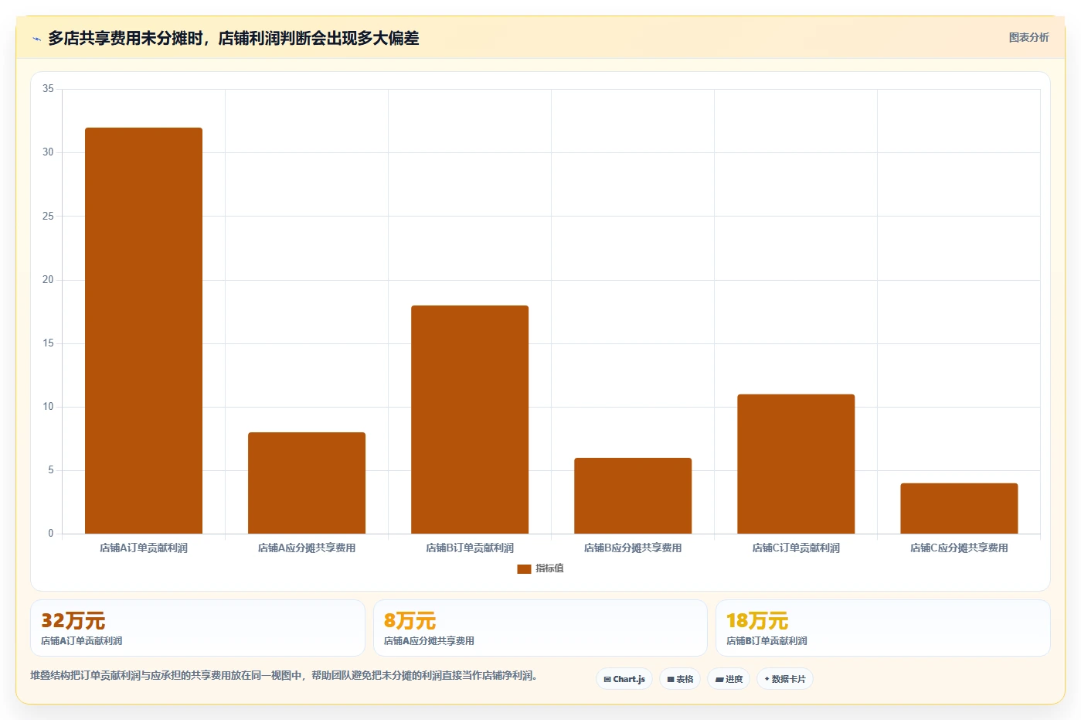Image resolution: width=1081 pixels, height=720 pixels.
Task: Open the 32万元 stat card
Action: [x=198, y=628]
